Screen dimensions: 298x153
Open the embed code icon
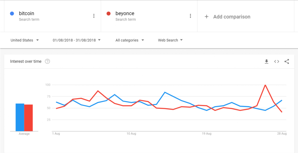[277, 62]
